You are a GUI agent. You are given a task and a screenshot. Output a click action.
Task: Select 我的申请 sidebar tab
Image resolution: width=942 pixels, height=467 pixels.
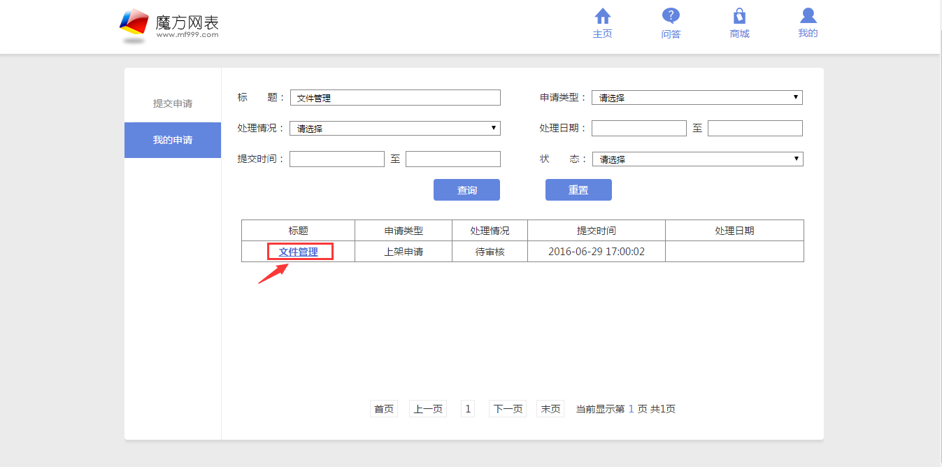pyautogui.click(x=173, y=140)
